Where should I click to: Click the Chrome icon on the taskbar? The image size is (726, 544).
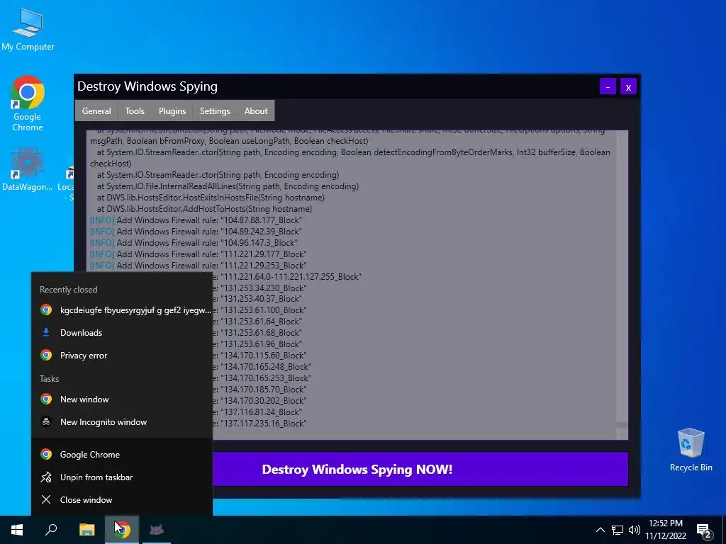pyautogui.click(x=122, y=530)
